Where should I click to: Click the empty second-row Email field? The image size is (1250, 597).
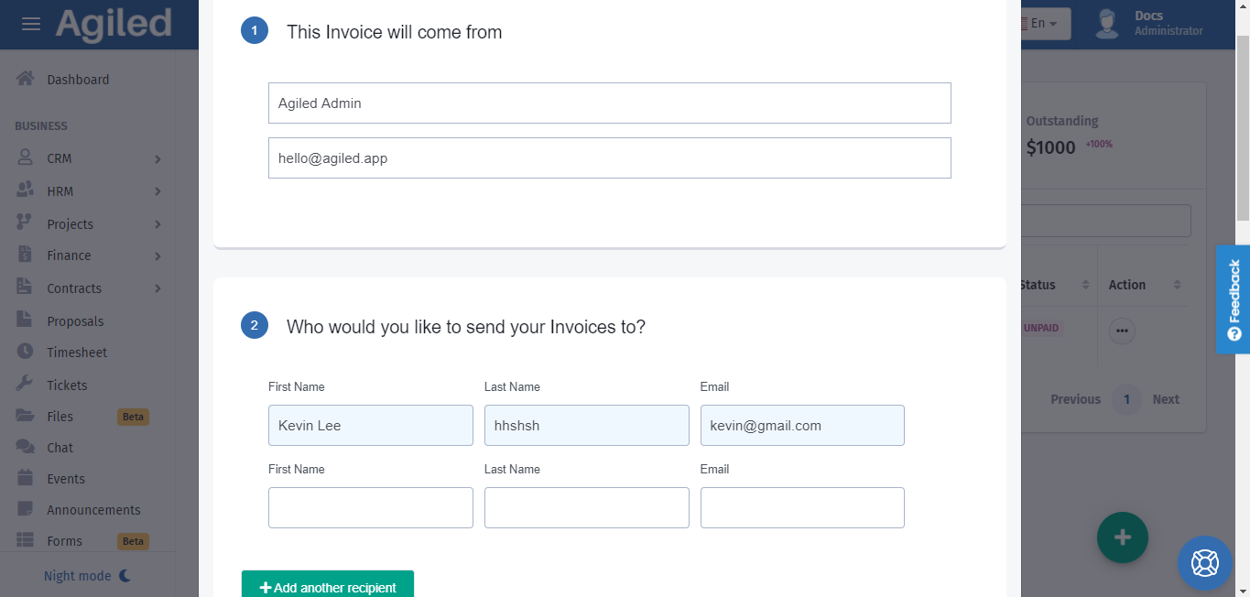(x=802, y=507)
